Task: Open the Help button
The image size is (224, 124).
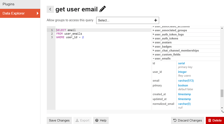Action: [101, 120]
